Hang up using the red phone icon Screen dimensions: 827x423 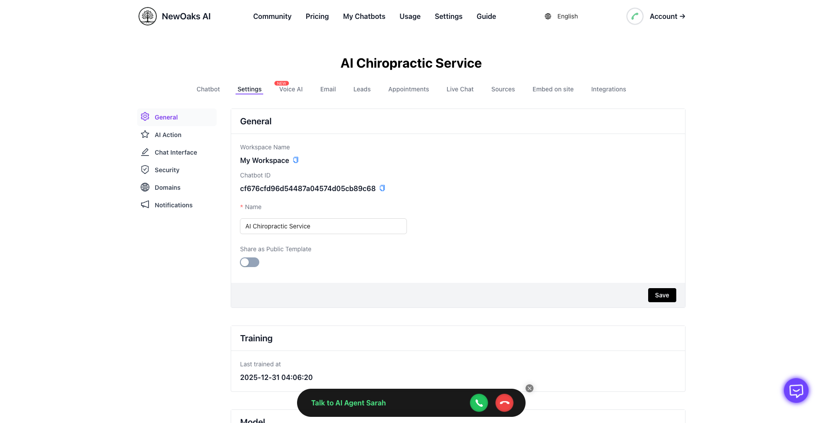[504, 402]
